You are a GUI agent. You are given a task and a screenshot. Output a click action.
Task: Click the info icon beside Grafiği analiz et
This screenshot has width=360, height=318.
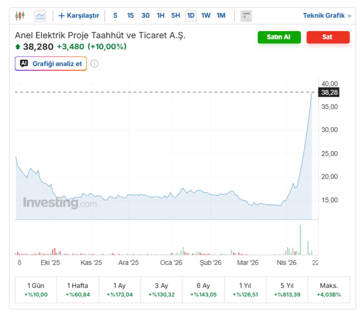[x=94, y=63]
